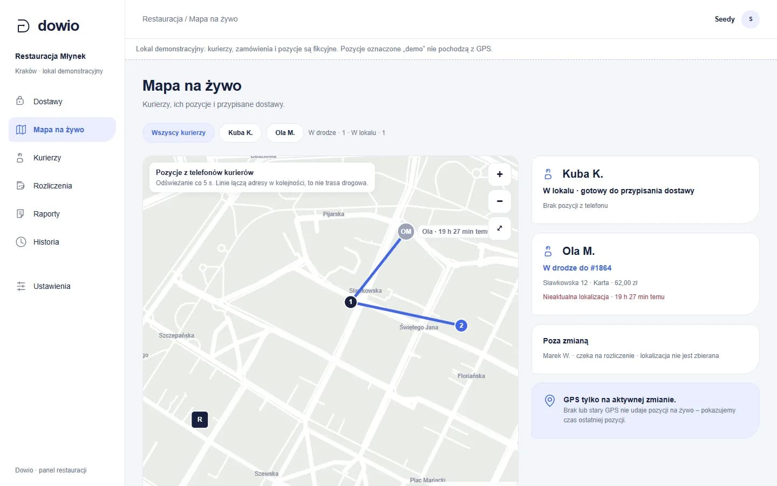Click the Seedy user name
This screenshot has width=777, height=486.
725,19
